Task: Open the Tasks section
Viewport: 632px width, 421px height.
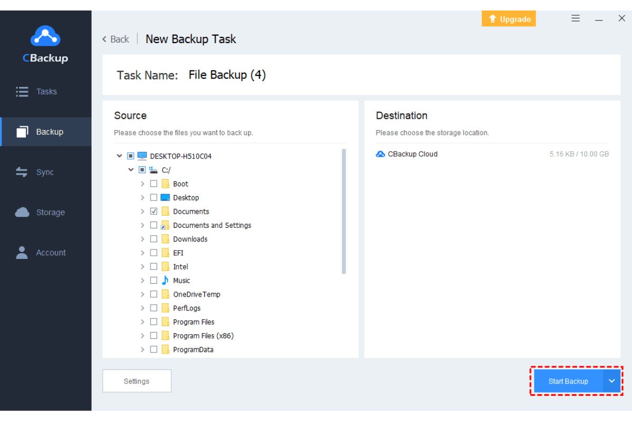Action: (x=46, y=92)
